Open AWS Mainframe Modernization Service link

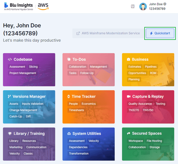click(108, 33)
